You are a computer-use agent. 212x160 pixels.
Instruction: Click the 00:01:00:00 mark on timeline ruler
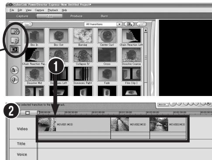coord(98,112)
